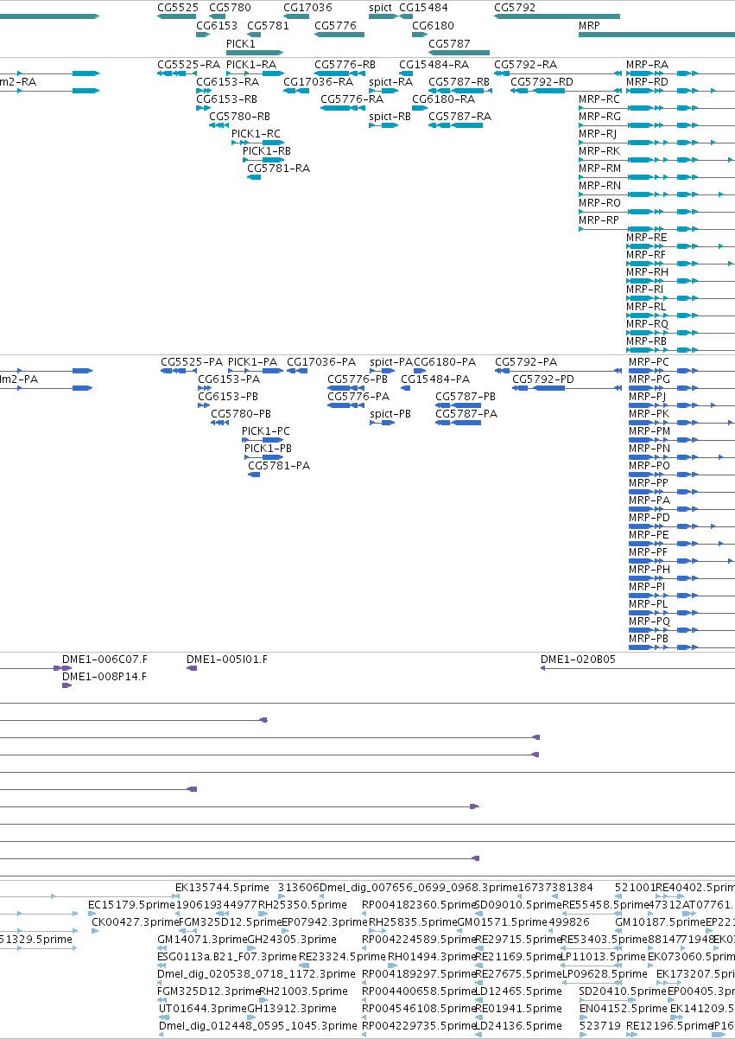
Task: Select transcript CG17036-RA
Action: (x=319, y=82)
